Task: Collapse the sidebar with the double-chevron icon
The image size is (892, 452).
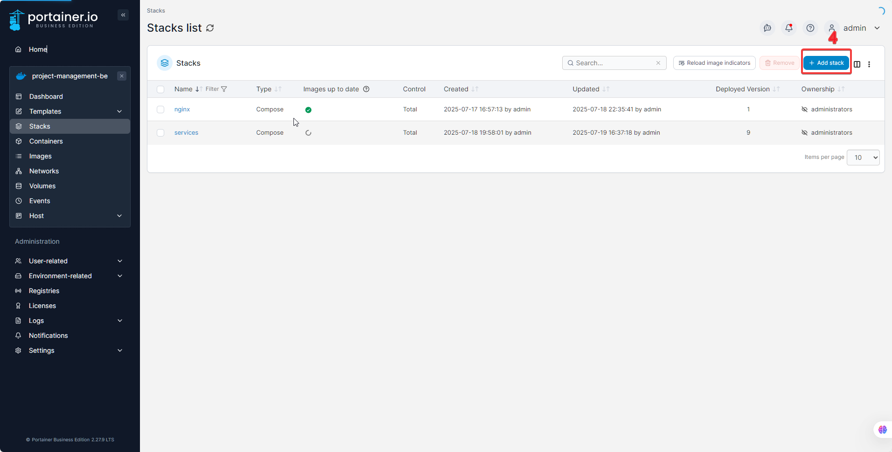Action: coord(123,15)
